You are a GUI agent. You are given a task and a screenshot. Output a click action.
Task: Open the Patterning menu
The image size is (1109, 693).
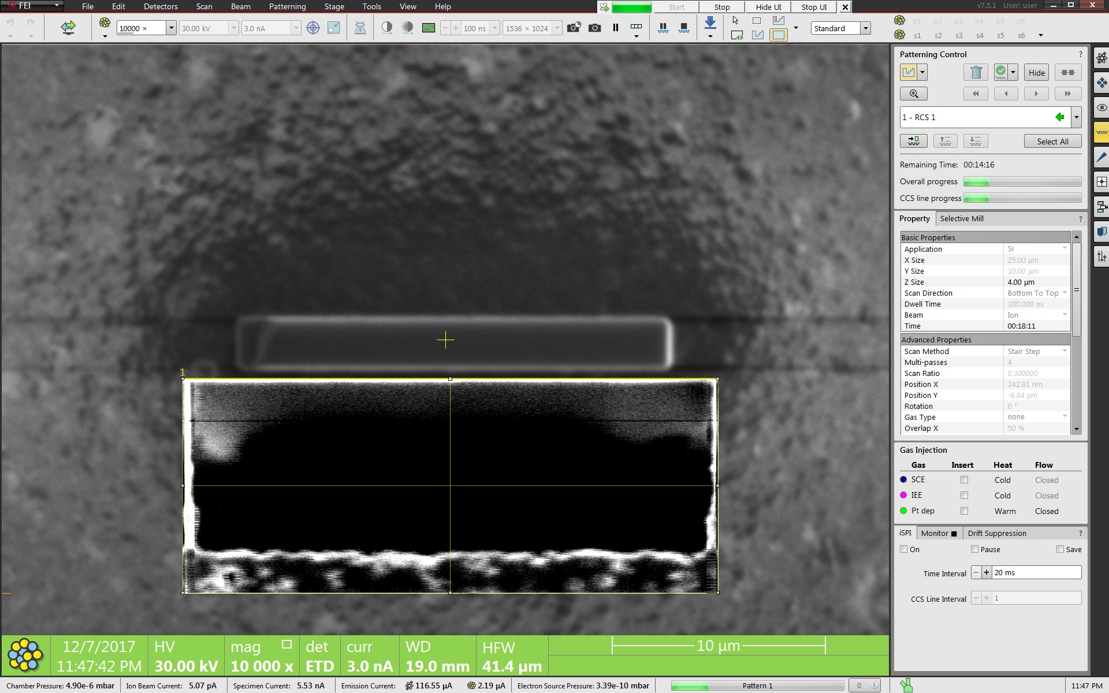(x=287, y=6)
